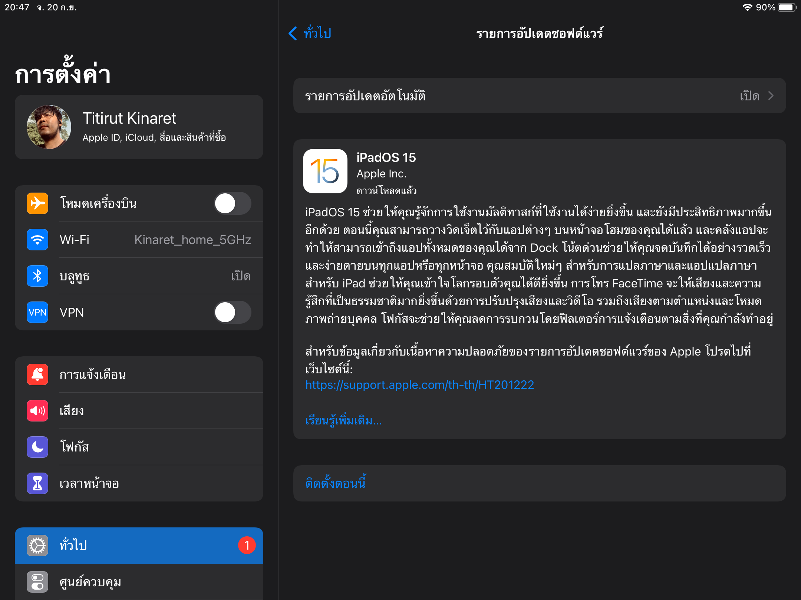This screenshot has height=600, width=801.
Task: Toggle airplane mode switch
Action: click(x=232, y=203)
